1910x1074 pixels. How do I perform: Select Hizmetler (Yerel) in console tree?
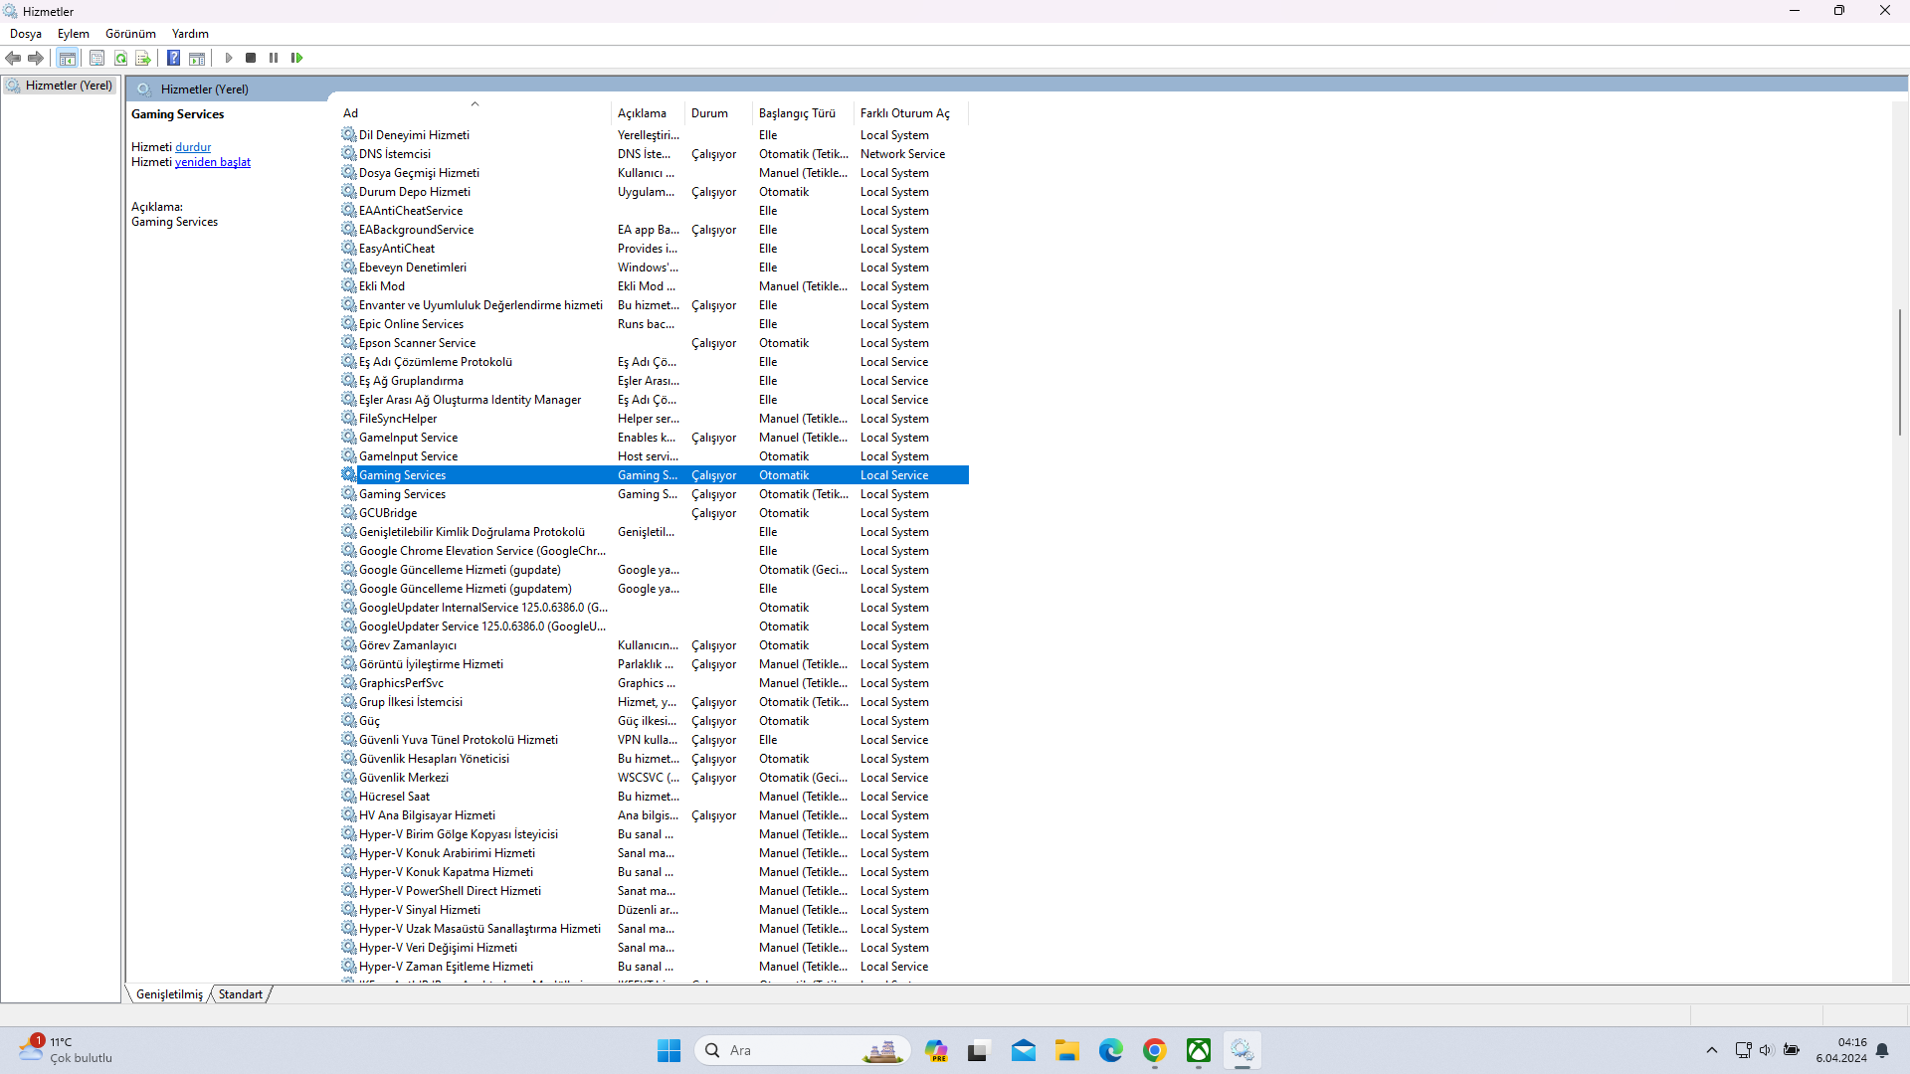pyautogui.click(x=69, y=86)
